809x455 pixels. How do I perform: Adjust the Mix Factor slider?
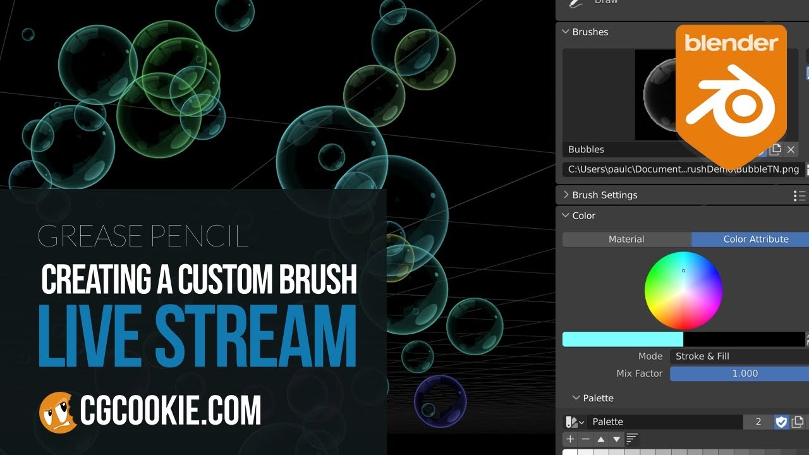click(739, 373)
